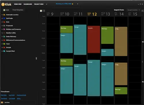
Task: Click the Klok clock logo
Action: [3, 4]
